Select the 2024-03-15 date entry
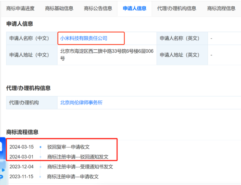This screenshot has width=241, height=185. click(x=21, y=147)
